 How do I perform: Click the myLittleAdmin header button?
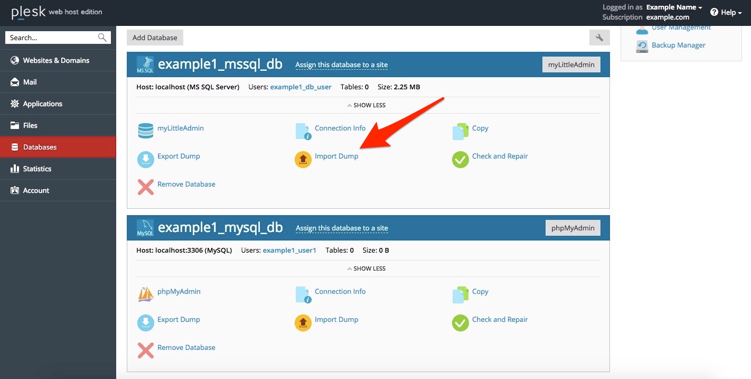tap(571, 64)
